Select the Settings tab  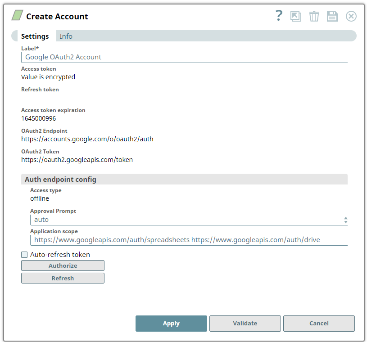click(35, 36)
